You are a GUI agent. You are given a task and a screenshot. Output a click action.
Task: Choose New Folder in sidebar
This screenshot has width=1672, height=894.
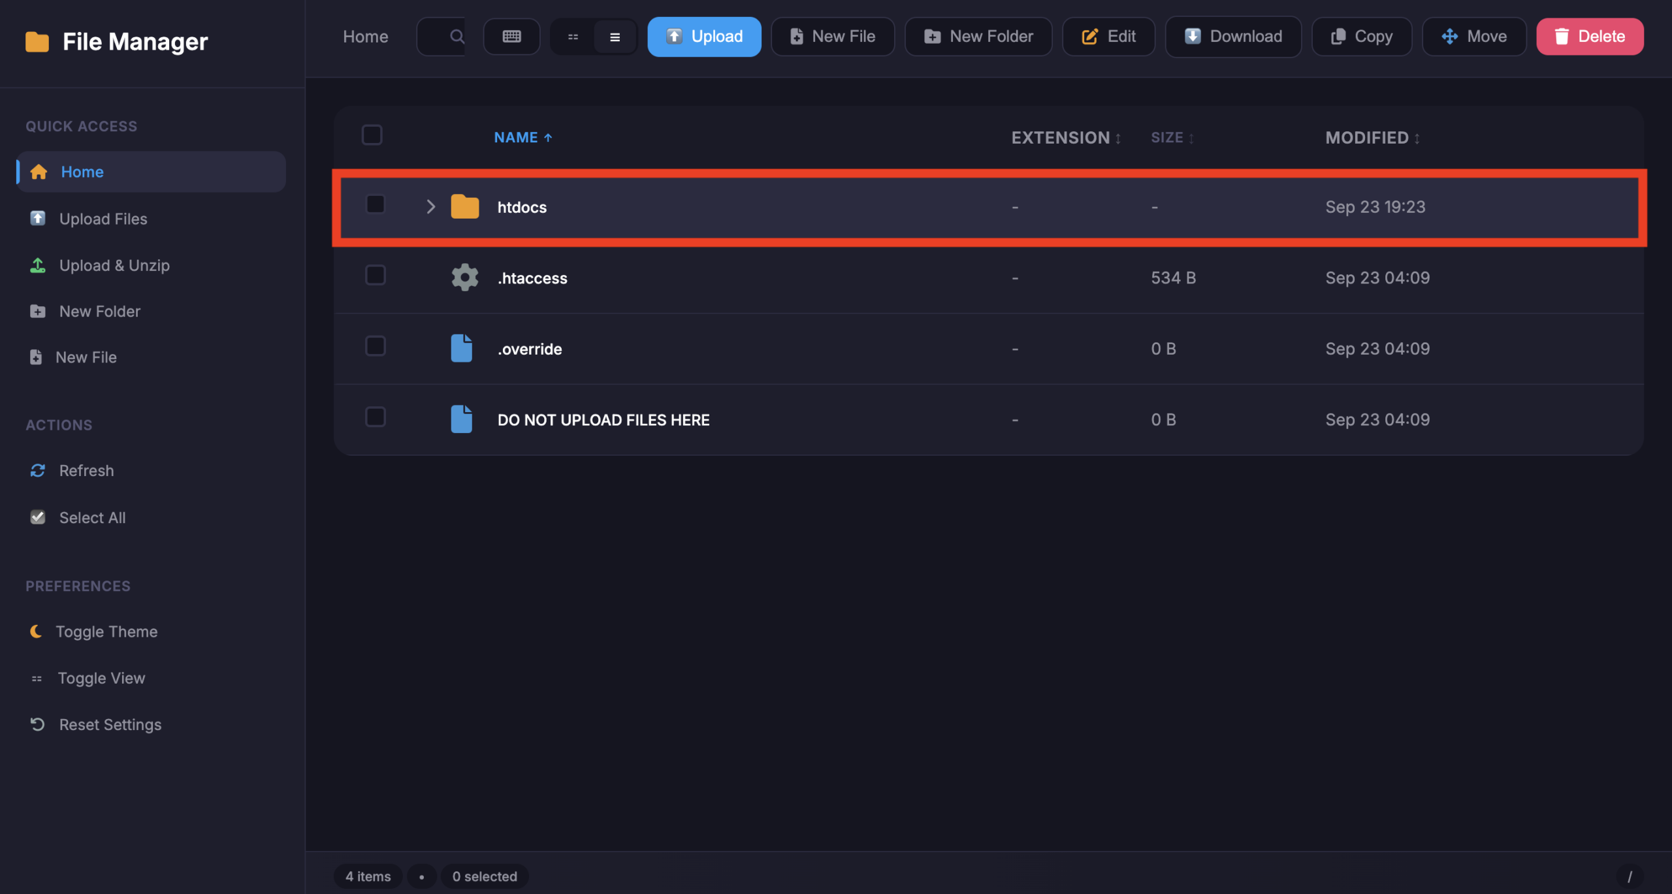(152, 311)
